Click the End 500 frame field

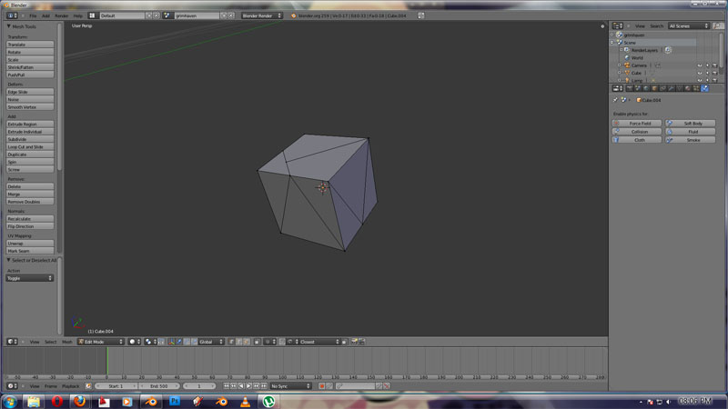click(159, 385)
